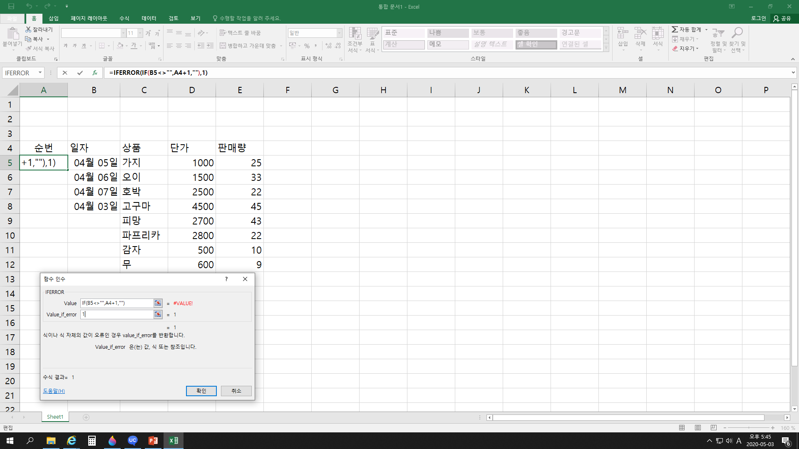Screen dimensions: 799x449
Task: Click the AutoSum sigma icon
Action: tap(675, 30)
